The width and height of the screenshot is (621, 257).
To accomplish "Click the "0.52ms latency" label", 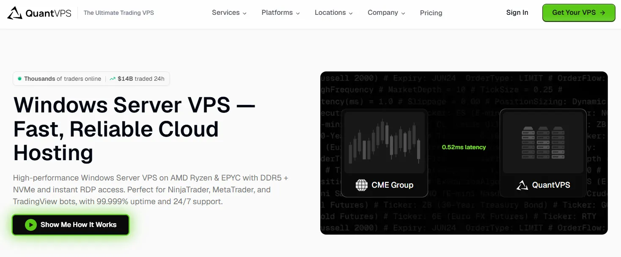I will pyautogui.click(x=464, y=147).
